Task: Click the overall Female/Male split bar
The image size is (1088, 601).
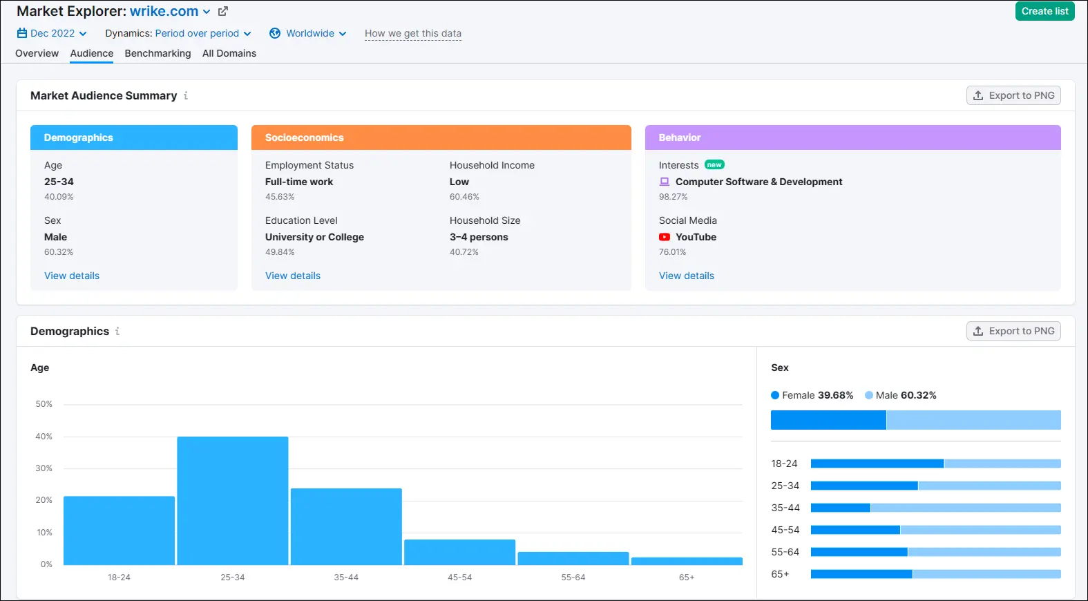Action: point(916,420)
